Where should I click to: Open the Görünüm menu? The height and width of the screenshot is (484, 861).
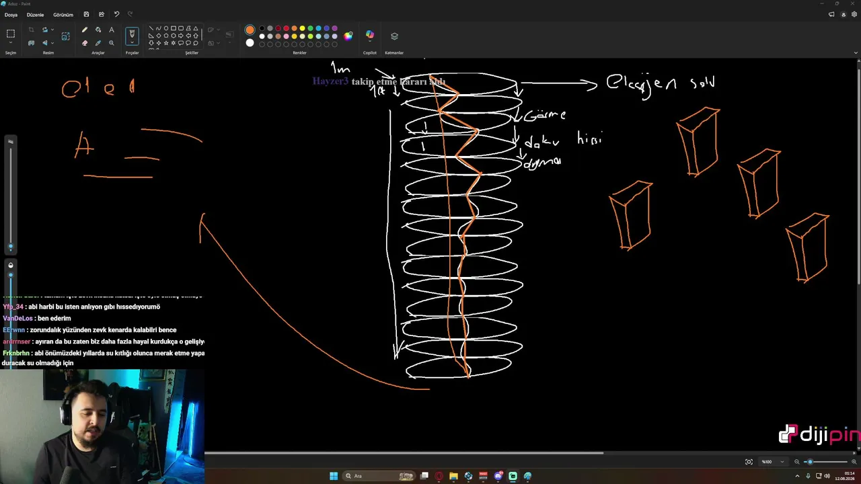(x=63, y=14)
